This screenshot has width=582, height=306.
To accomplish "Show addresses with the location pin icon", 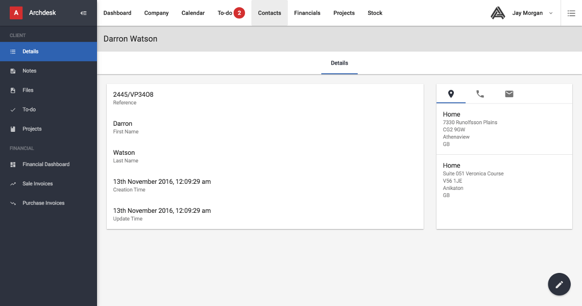I will point(451,94).
